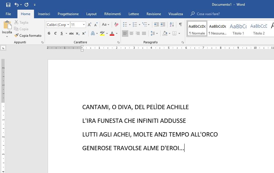This screenshot has height=173, width=274.
Task: Align text left
Action: 125,33
